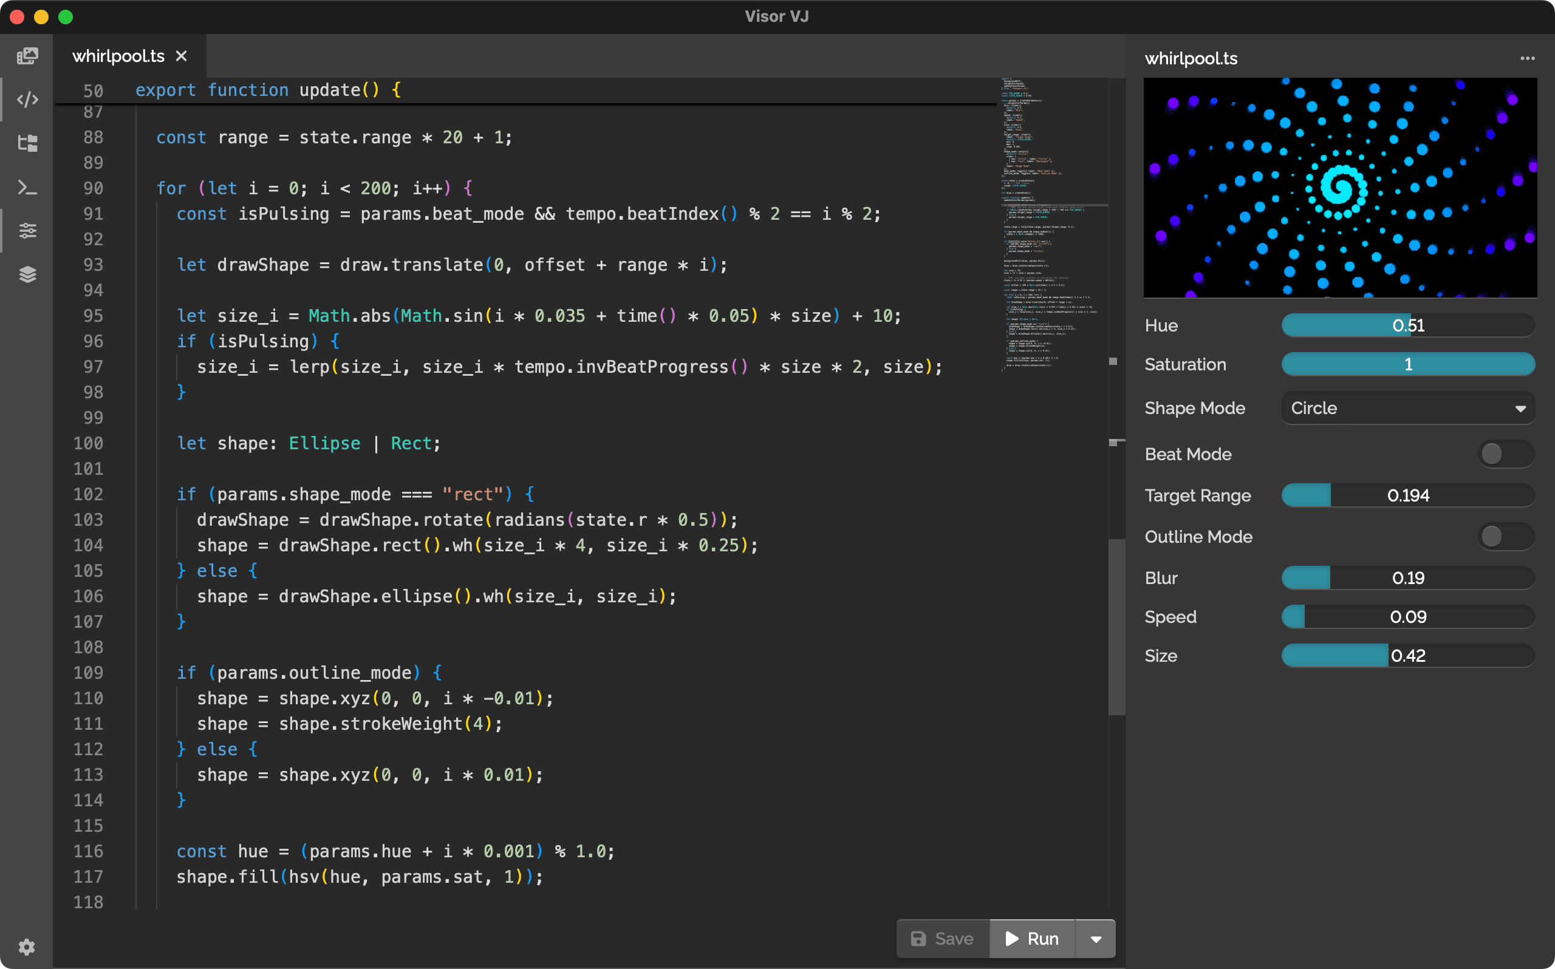1555x969 pixels.
Task: Click the Target Range slider
Action: [x=1407, y=495]
